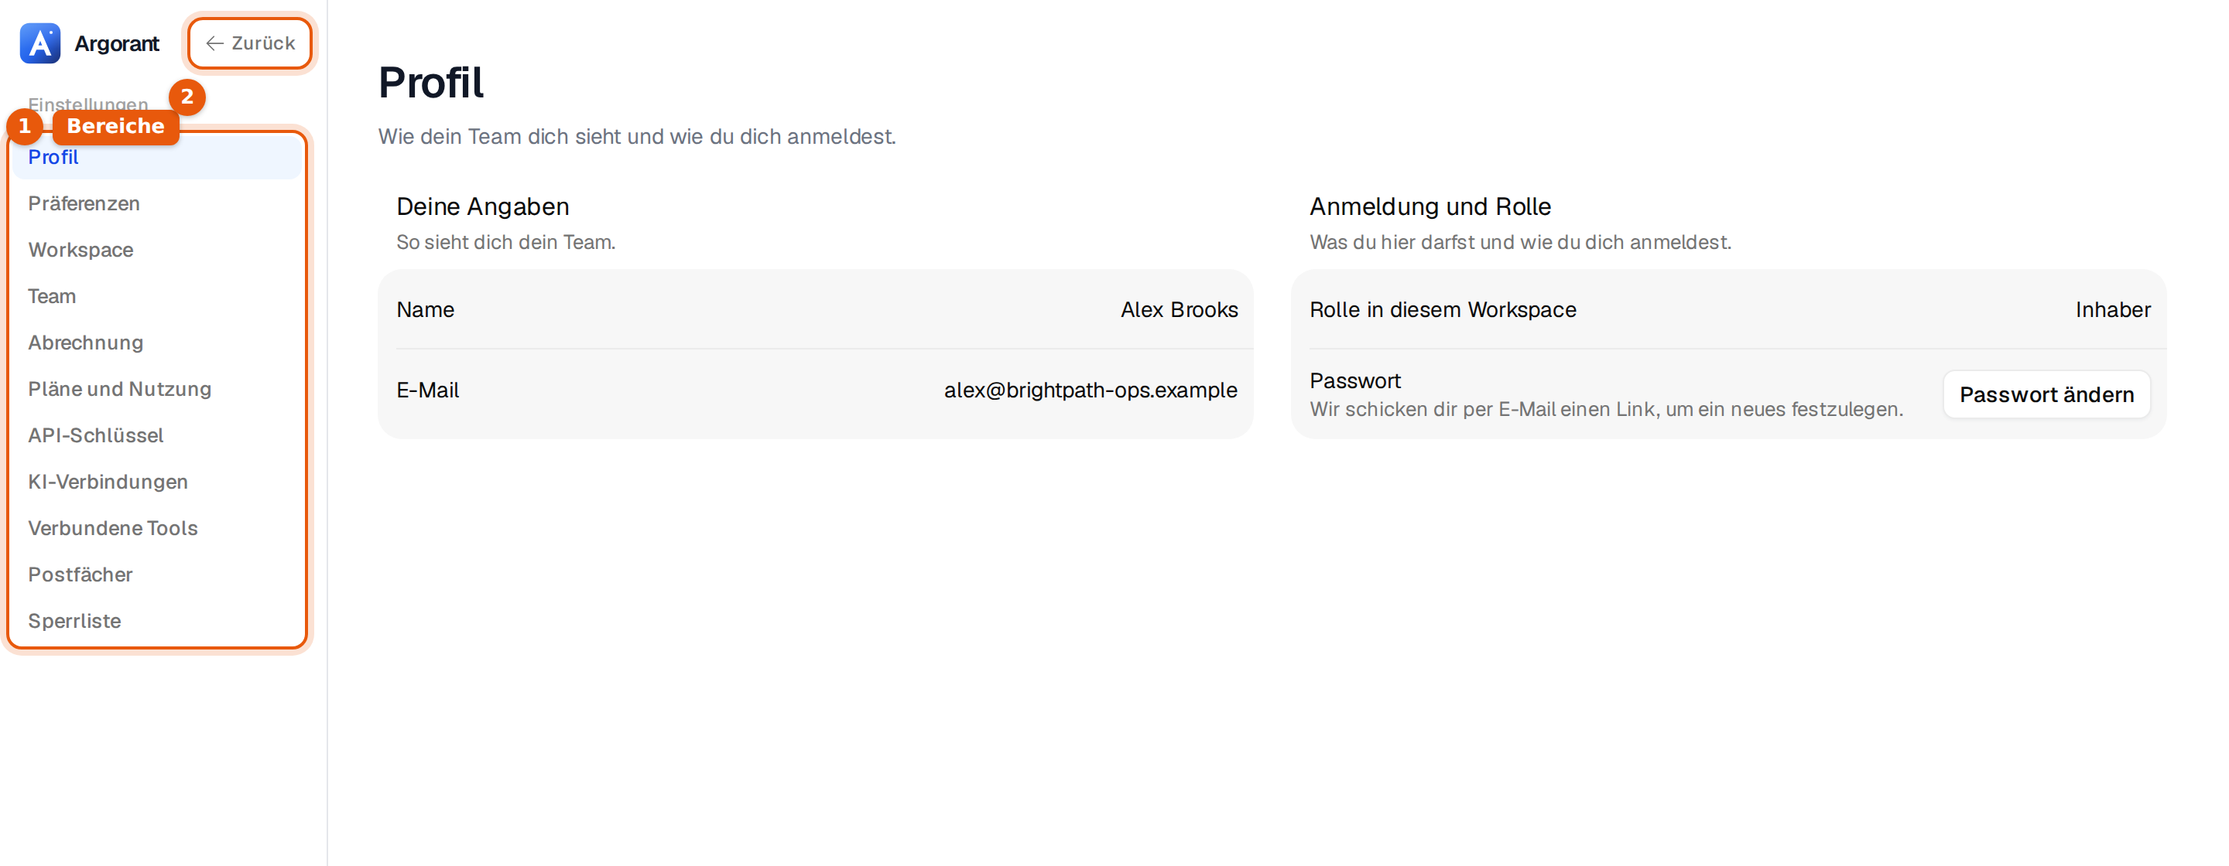This screenshot has height=866, width=2229.
Task: Click the Name row label
Action: (x=425, y=309)
